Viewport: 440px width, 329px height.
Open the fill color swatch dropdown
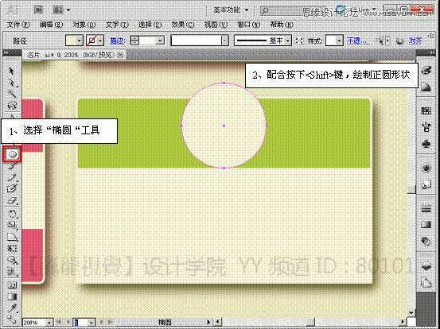coord(80,41)
